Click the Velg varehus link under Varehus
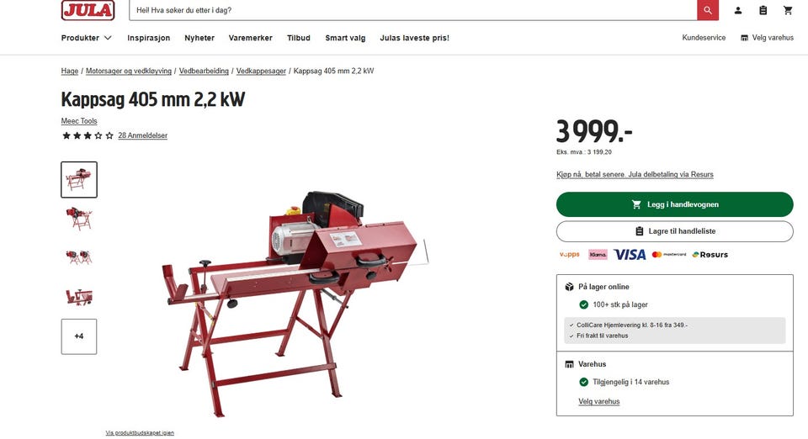Image resolution: width=808 pixels, height=439 pixels. (x=598, y=401)
